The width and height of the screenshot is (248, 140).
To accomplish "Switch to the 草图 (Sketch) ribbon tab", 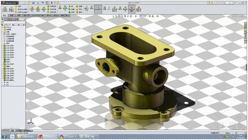I will (12, 15).
